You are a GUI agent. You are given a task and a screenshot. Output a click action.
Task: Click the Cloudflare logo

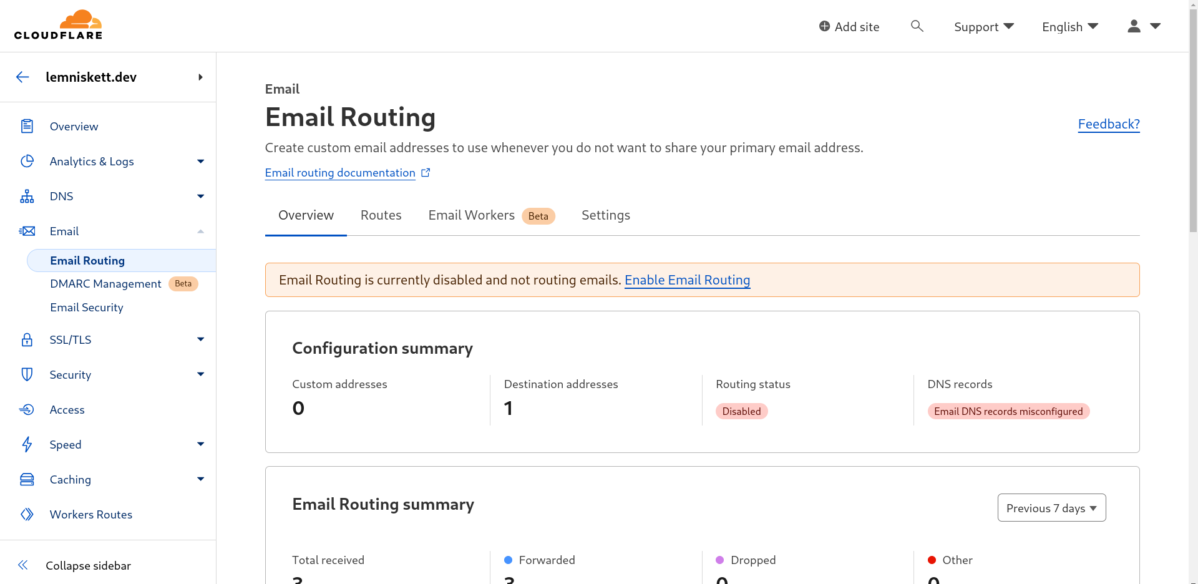58,25
